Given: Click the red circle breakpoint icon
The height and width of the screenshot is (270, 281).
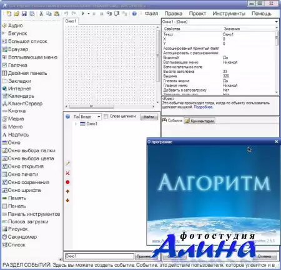Looking at the screenshot, I should [x=67, y=182].
